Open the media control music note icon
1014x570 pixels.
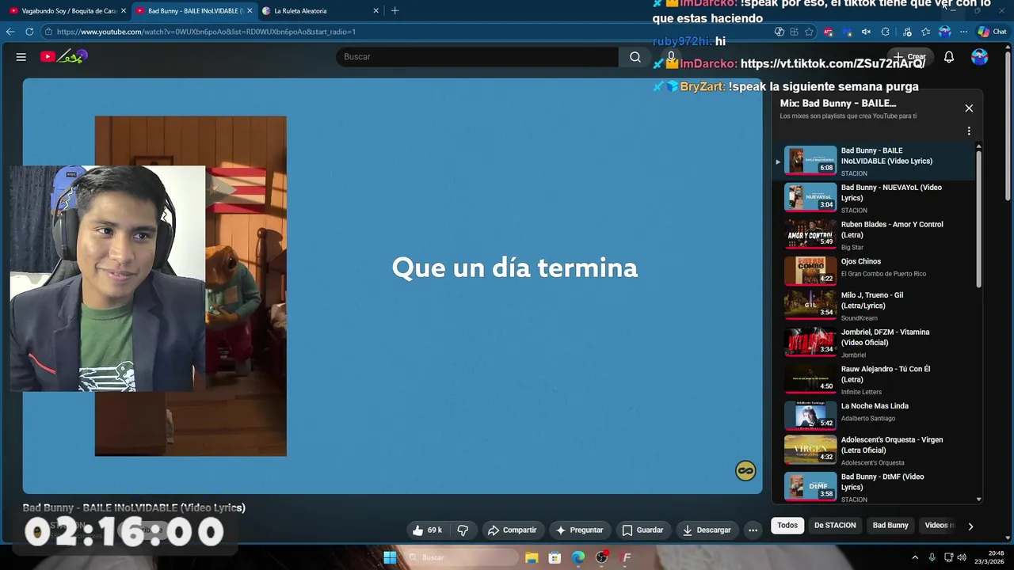tap(905, 32)
